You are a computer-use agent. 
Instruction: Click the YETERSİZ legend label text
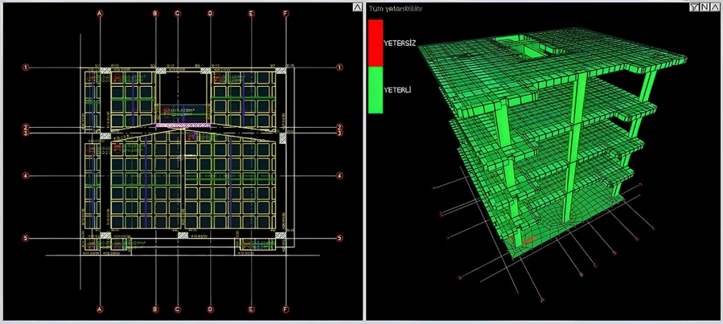tap(400, 43)
